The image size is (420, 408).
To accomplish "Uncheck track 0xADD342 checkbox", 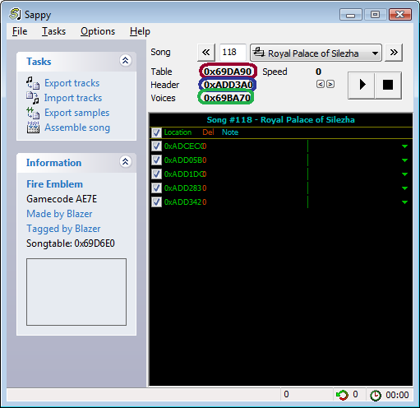I will [x=156, y=202].
